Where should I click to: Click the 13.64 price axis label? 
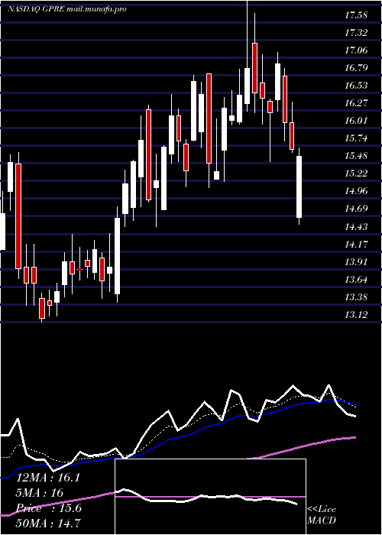356,280
